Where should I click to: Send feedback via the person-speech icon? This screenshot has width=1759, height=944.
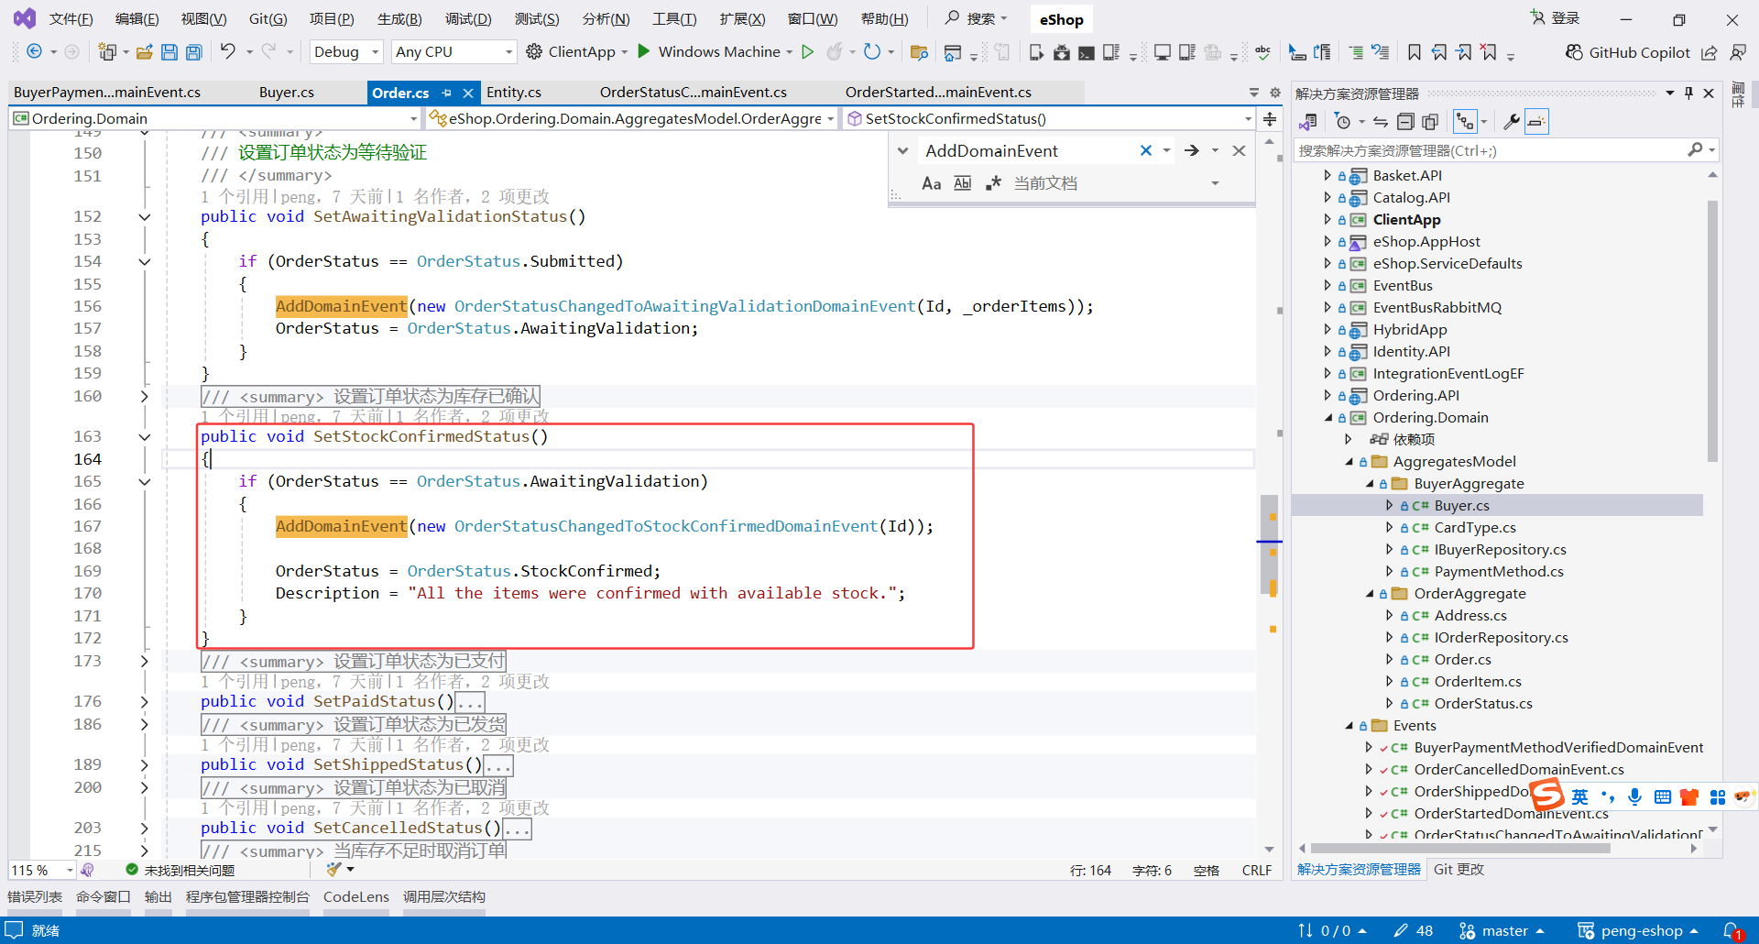1737,52
